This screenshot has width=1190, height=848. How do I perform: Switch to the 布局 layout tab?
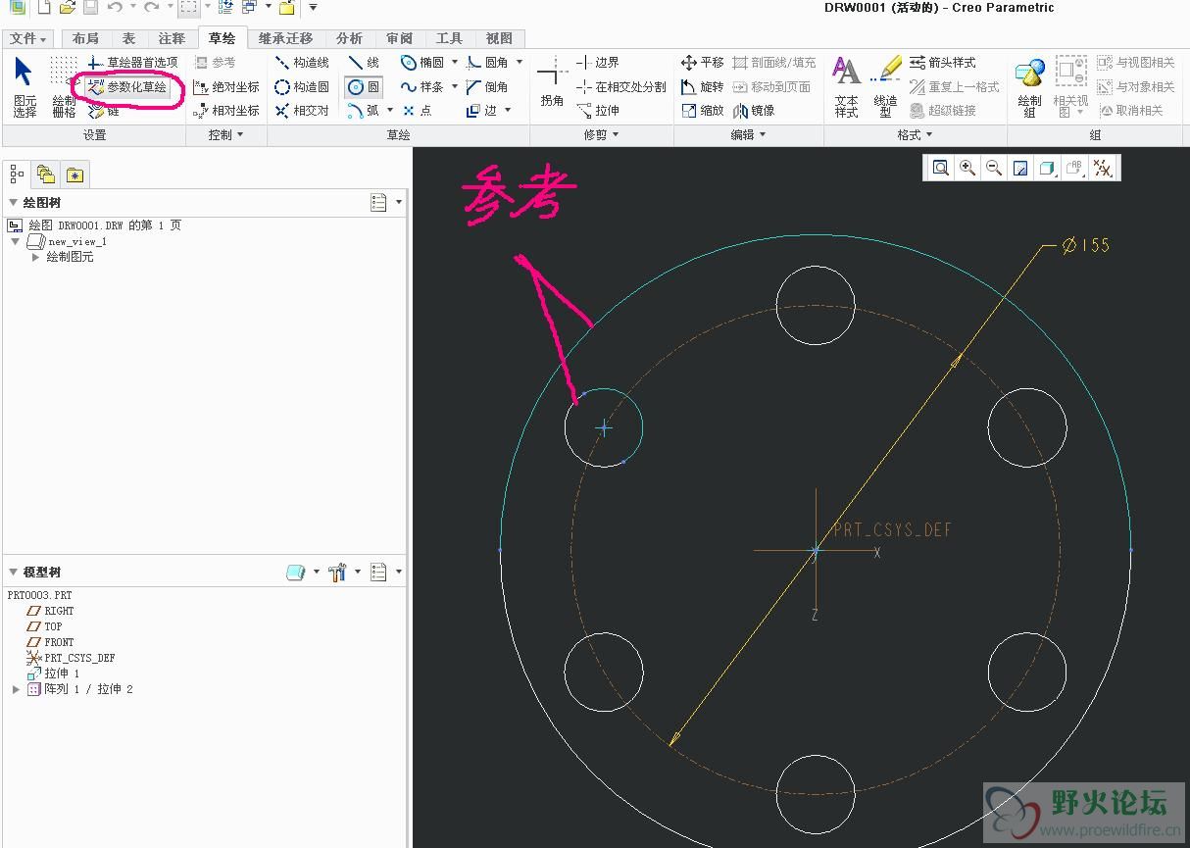(x=85, y=38)
